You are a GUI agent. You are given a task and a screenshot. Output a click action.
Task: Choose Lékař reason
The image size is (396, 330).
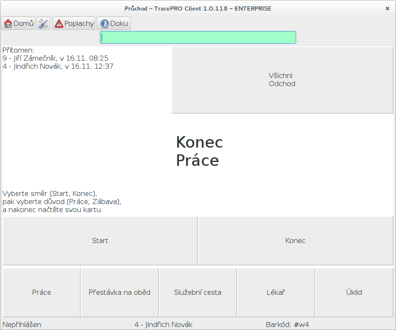(276, 292)
